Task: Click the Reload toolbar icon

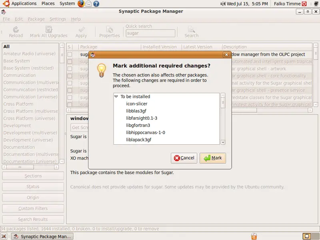Action: pyautogui.click(x=16, y=32)
